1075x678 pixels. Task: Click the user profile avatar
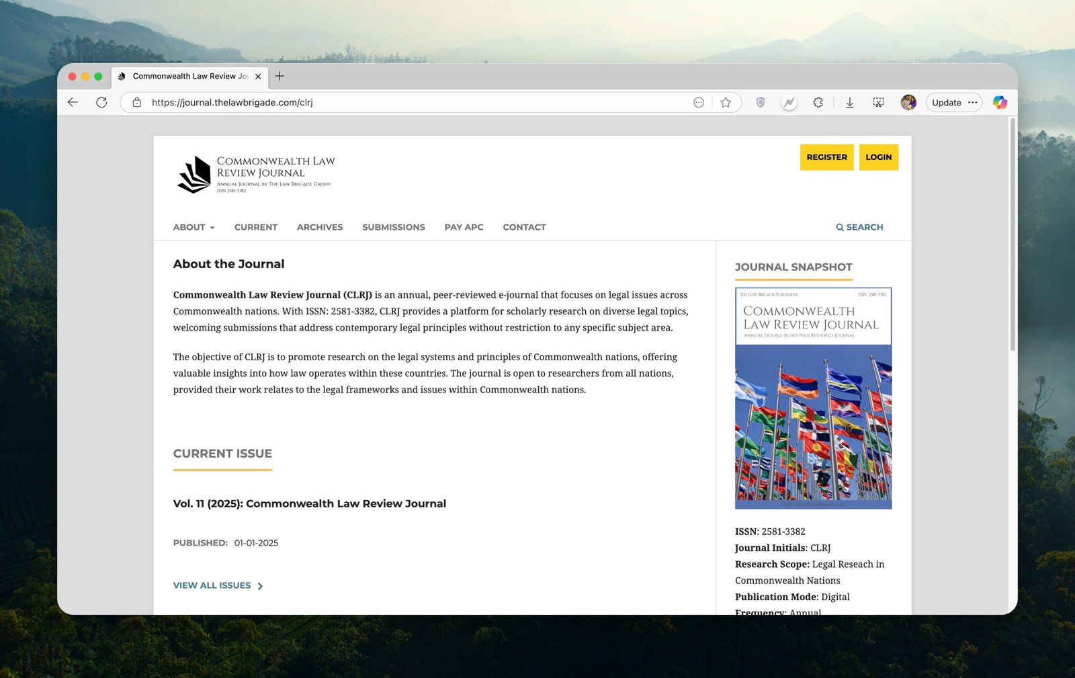pyautogui.click(x=908, y=102)
